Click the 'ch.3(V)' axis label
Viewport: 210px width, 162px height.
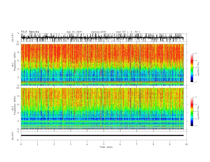[13, 136]
